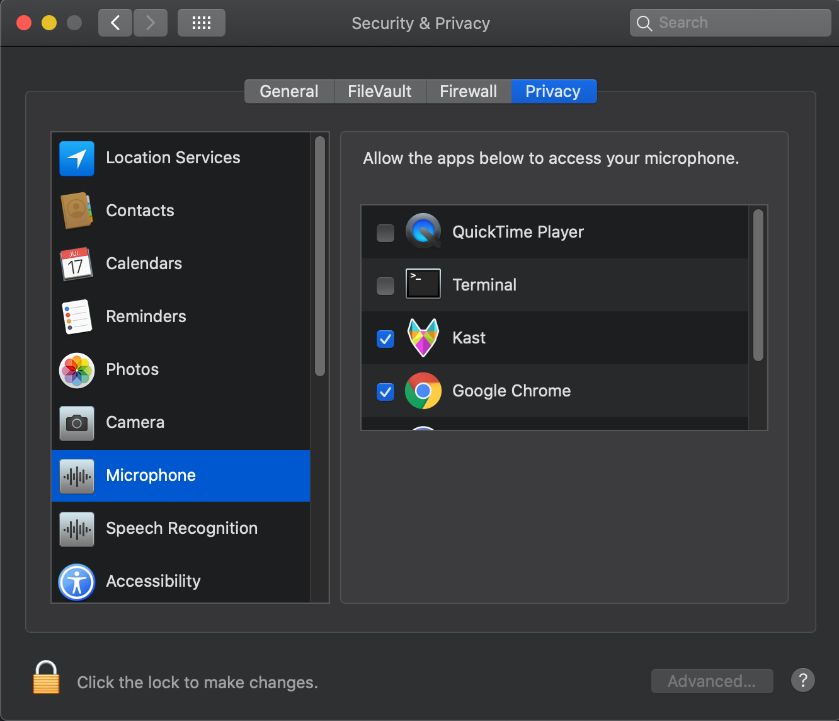
Task: Switch to the General tab
Action: pyautogui.click(x=289, y=91)
